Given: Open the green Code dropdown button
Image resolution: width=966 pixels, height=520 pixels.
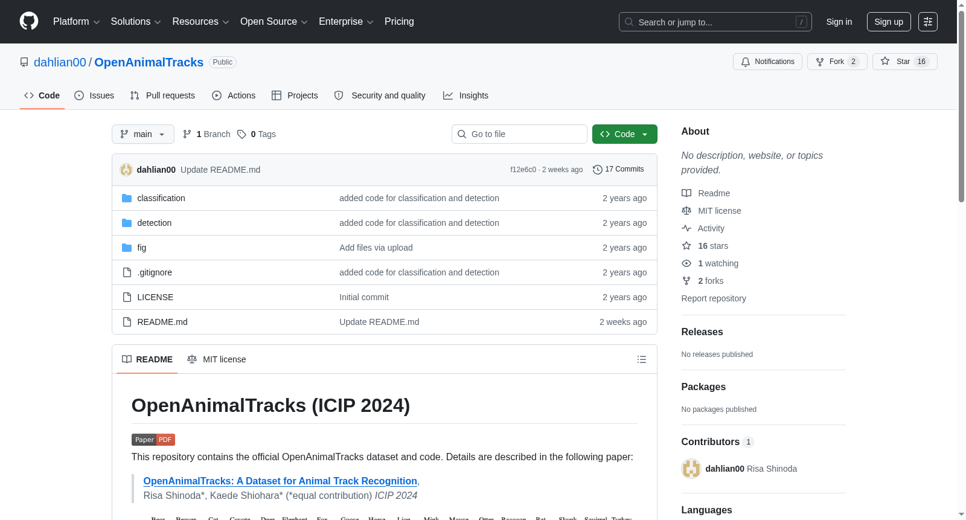Looking at the screenshot, I should click(x=625, y=134).
